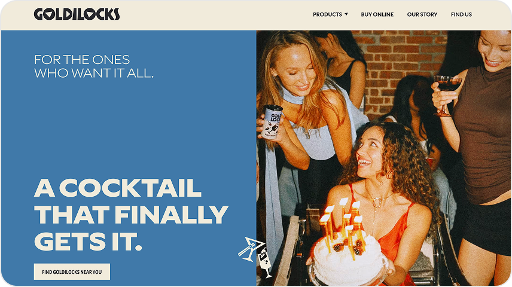
Task: Open the Products menu
Action: pos(327,14)
